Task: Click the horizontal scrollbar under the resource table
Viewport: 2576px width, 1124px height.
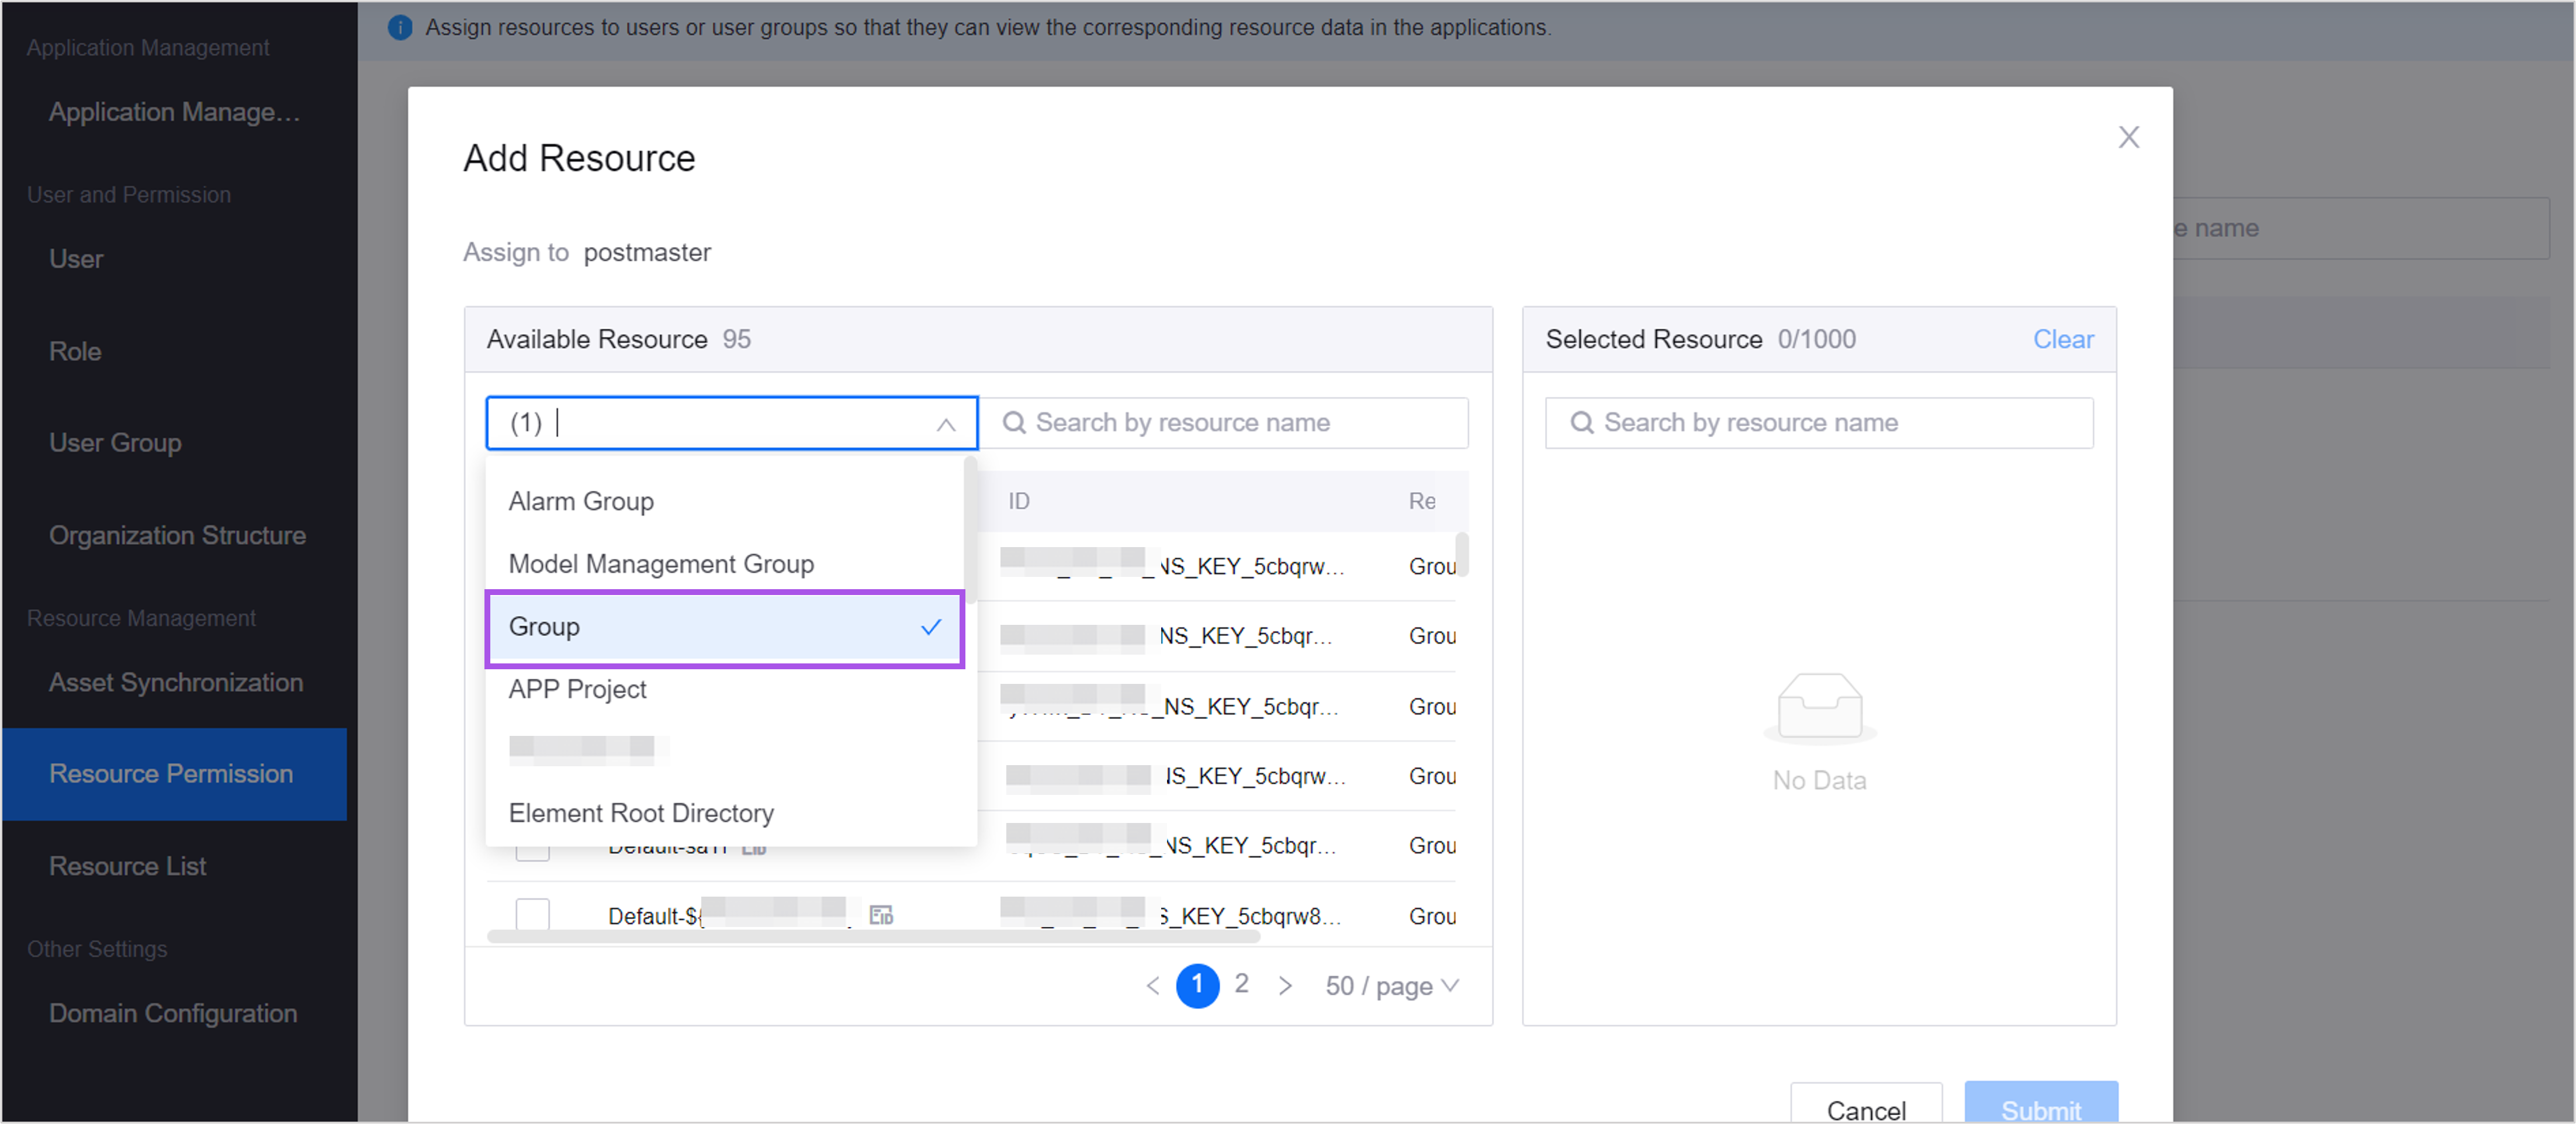Action: click(872, 936)
